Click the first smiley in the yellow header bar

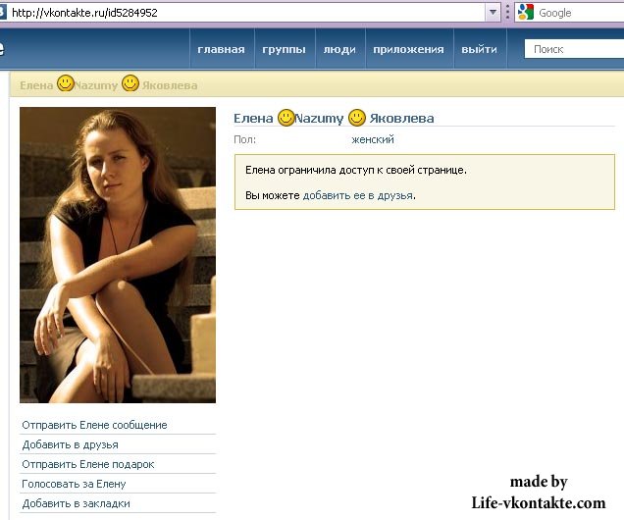pos(66,83)
